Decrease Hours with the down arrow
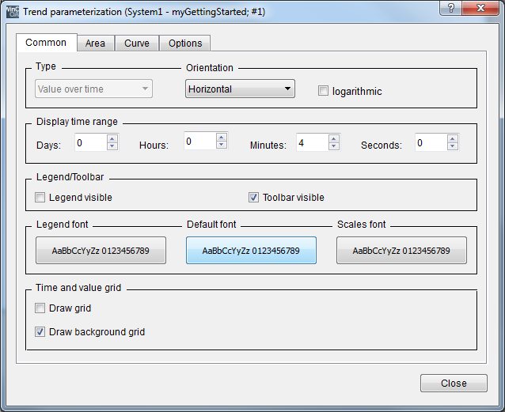Screen dimensions: 505x412 222,145
